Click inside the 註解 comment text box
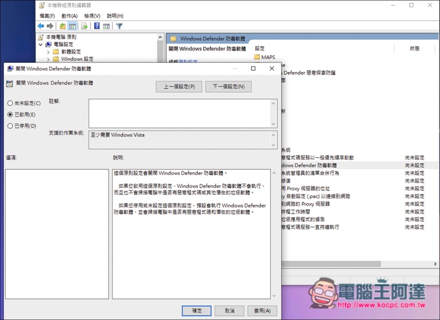440x320 pixels. pyautogui.click(x=180, y=114)
